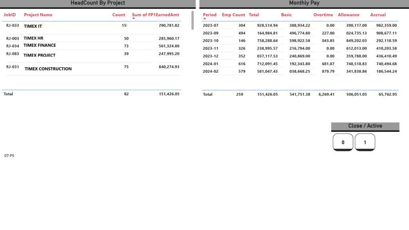Select the TIMEX FINANCE project row
Screen dimensions: 409x230
coord(91,46)
